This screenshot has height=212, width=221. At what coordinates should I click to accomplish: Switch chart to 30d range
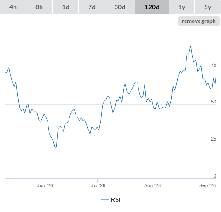tap(120, 7)
